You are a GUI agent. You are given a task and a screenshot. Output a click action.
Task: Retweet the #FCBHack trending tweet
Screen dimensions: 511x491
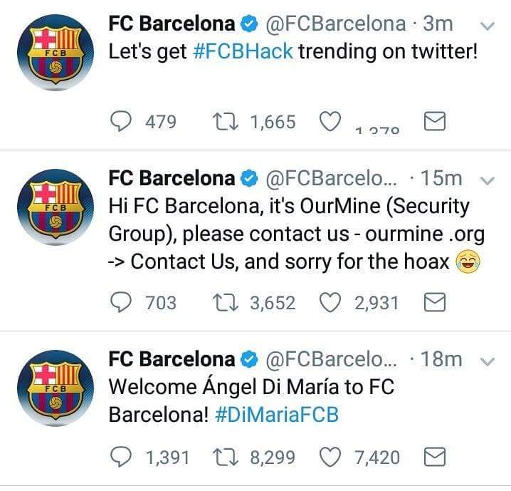pyautogui.click(x=225, y=121)
